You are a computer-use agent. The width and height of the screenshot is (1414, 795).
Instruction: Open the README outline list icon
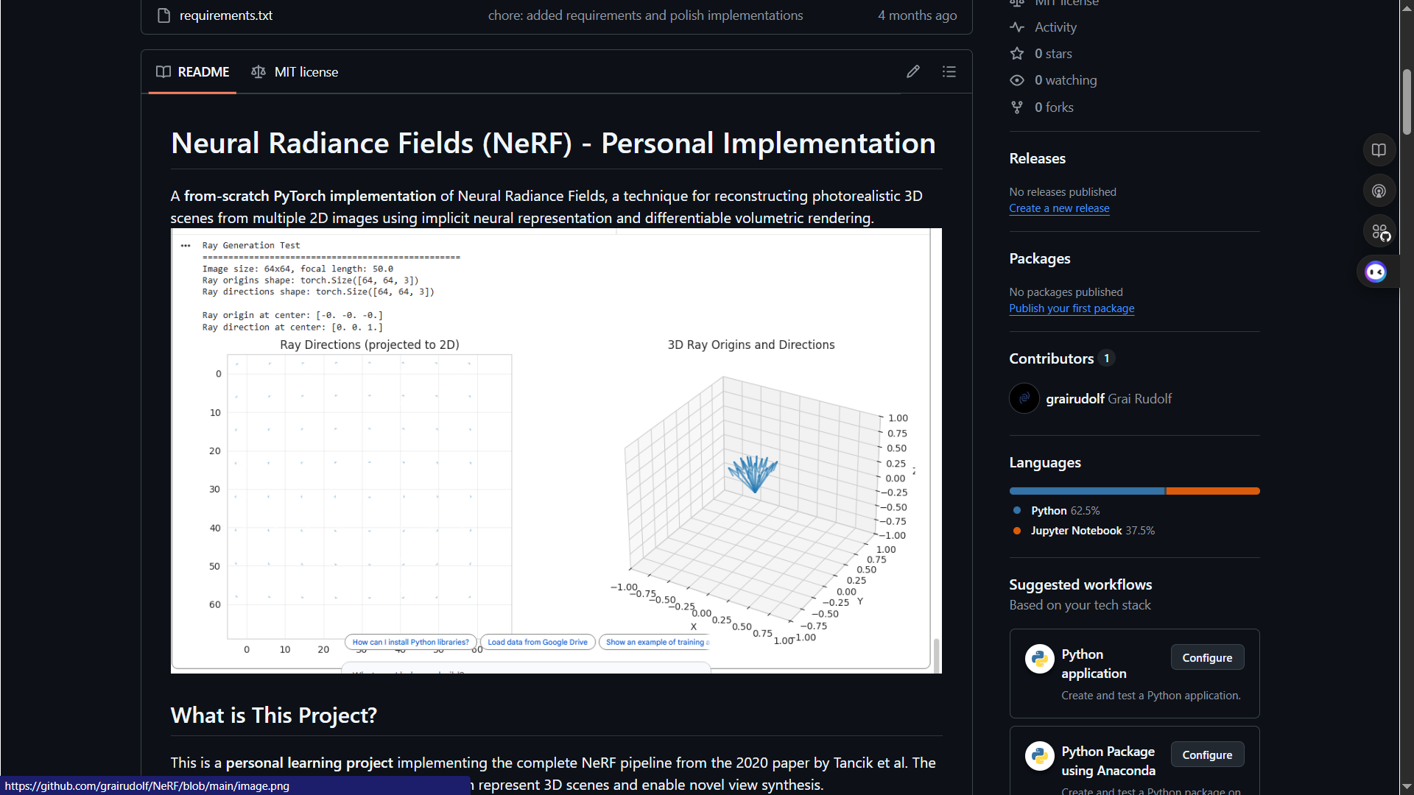pyautogui.click(x=949, y=71)
